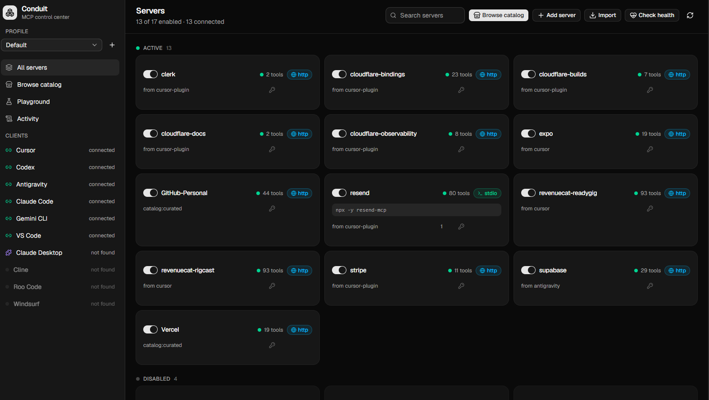Disable the Vercel server toggle
This screenshot has height=400, width=709.
(150, 329)
